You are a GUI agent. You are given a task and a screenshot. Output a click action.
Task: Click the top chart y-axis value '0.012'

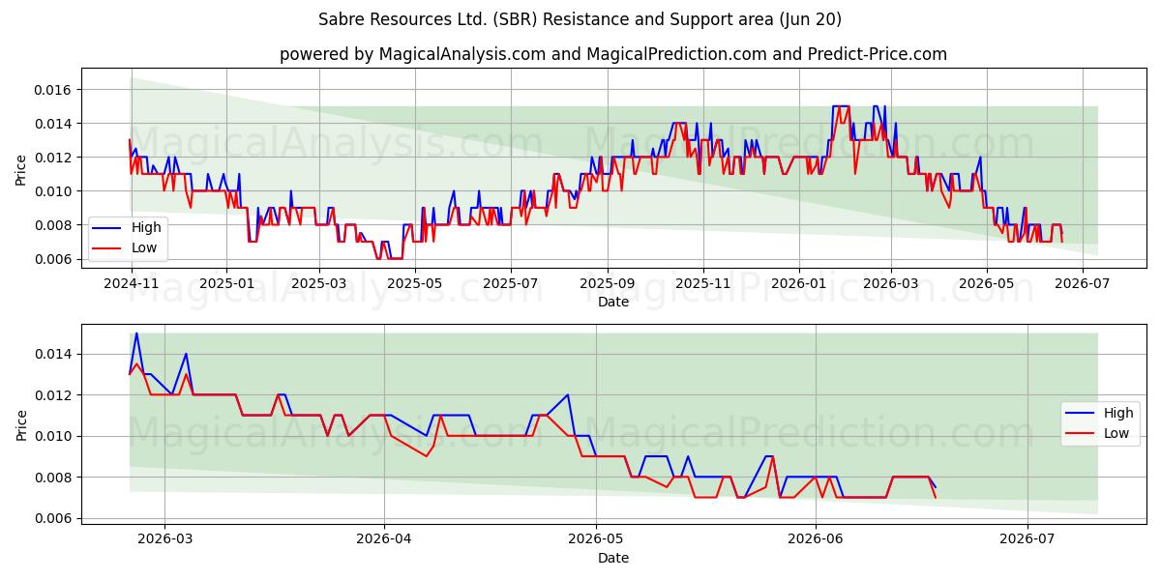(x=53, y=158)
